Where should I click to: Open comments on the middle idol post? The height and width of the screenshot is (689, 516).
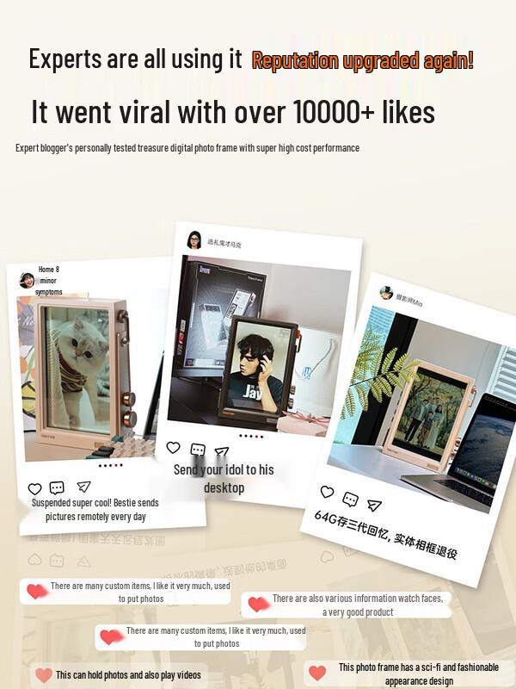(198, 450)
